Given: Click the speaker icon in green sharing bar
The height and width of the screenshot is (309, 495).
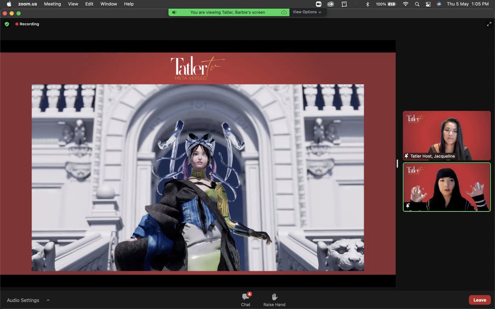Looking at the screenshot, I should click(174, 12).
